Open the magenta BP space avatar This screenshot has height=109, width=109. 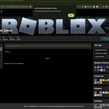101,67
